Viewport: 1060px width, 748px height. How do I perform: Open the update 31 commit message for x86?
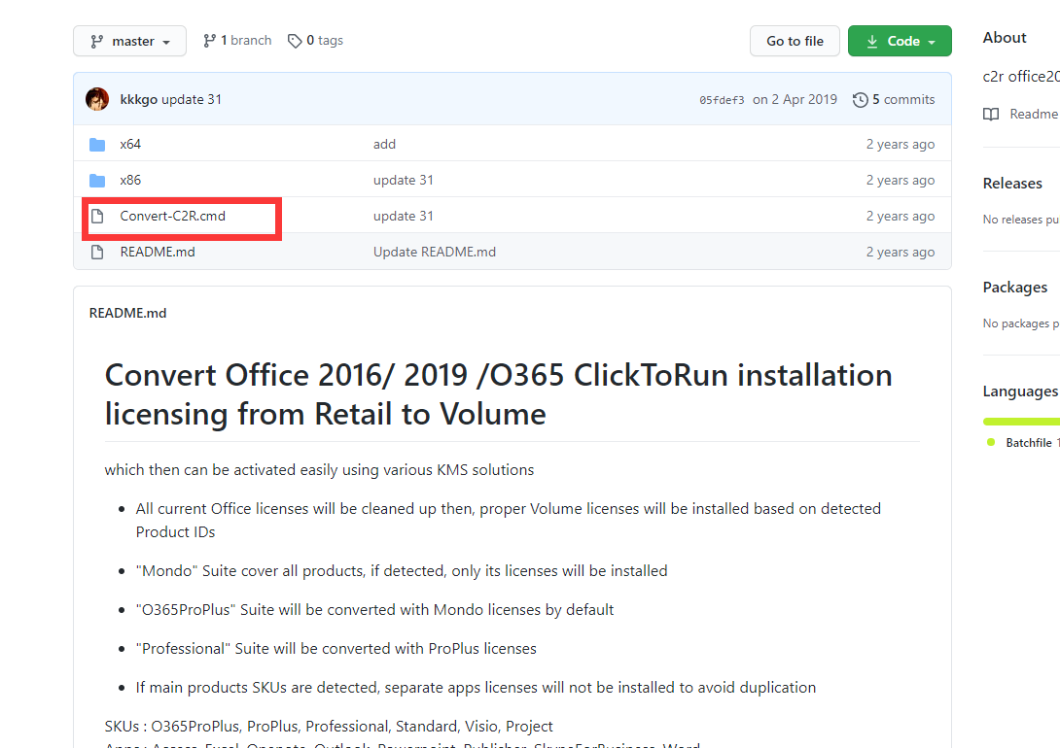[x=403, y=180]
